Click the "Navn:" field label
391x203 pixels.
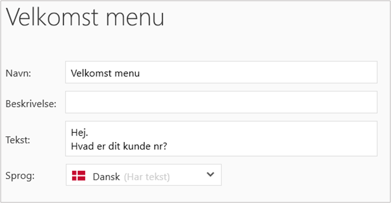pyautogui.click(x=18, y=73)
